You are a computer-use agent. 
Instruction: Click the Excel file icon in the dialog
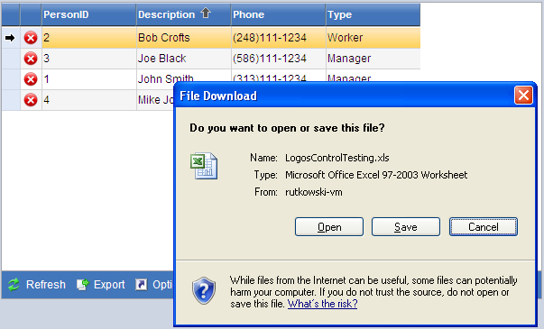click(204, 166)
